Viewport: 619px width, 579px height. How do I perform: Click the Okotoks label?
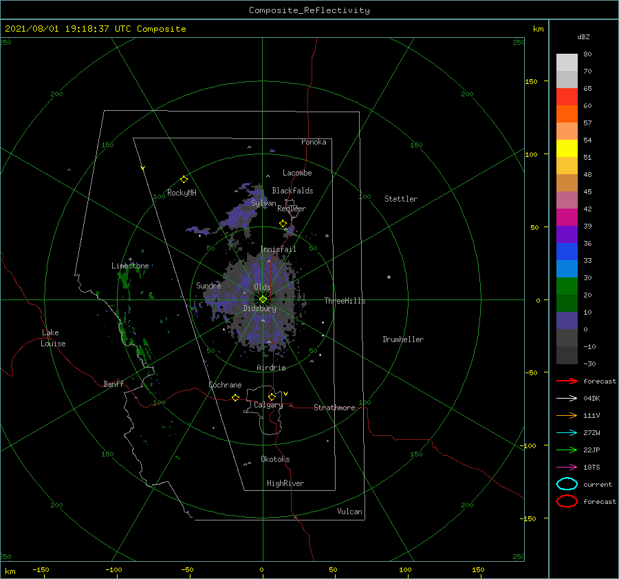click(275, 459)
